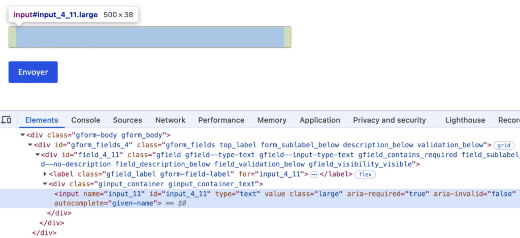Open the Sources panel tab
This screenshot has width=520, height=238.
pos(127,120)
